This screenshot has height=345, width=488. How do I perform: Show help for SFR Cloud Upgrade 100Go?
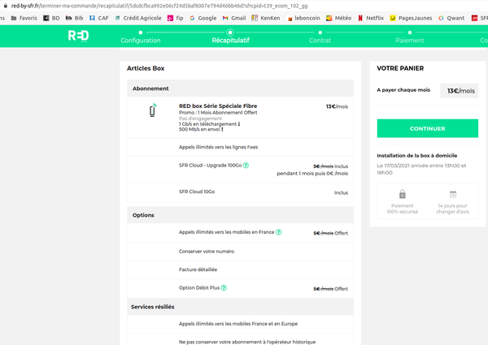pos(246,166)
